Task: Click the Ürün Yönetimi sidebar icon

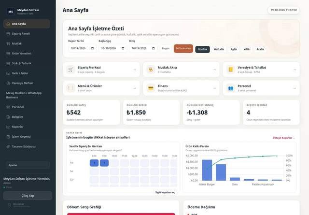Action: point(8,54)
